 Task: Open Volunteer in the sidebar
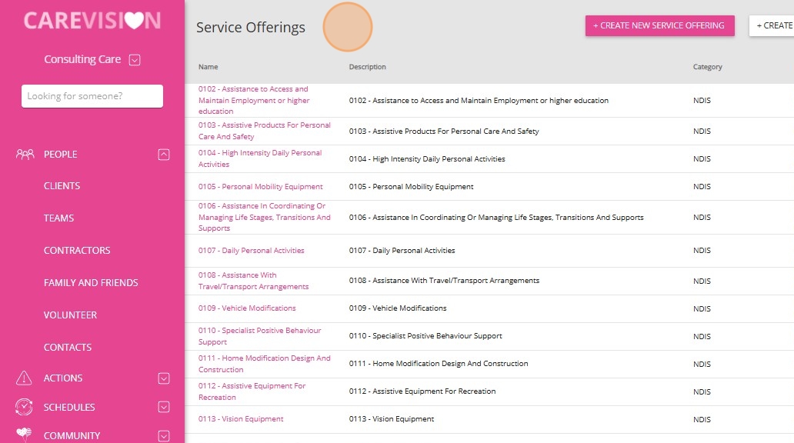(70, 315)
